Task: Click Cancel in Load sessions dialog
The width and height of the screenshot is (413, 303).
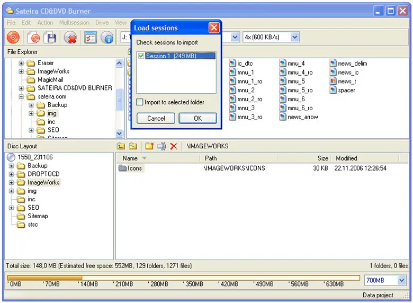Action: click(156, 118)
